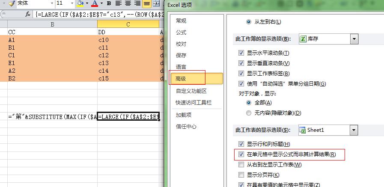This screenshot has height=187, width=384.
Task: Select the 高级 options category
Action: tap(197, 79)
